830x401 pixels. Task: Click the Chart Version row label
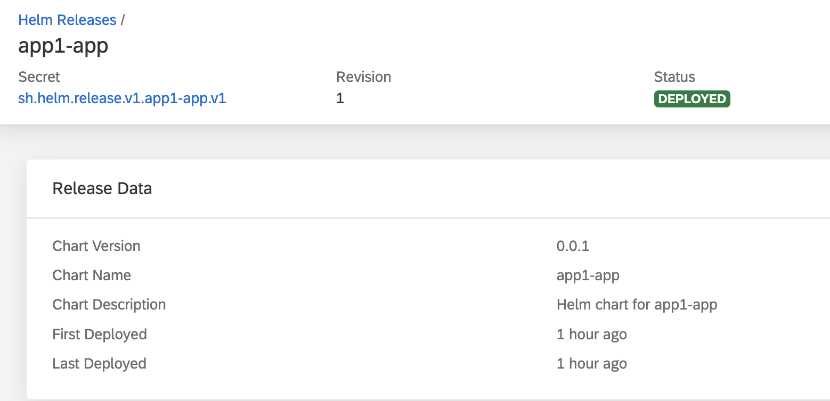click(x=96, y=246)
